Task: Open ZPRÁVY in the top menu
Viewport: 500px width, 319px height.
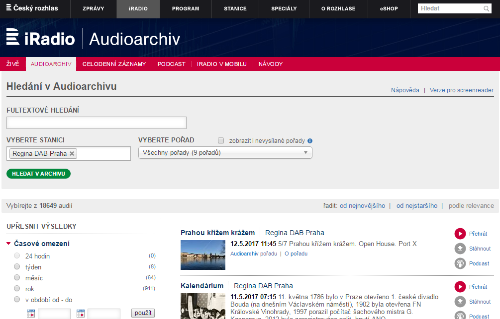Action: point(93,9)
